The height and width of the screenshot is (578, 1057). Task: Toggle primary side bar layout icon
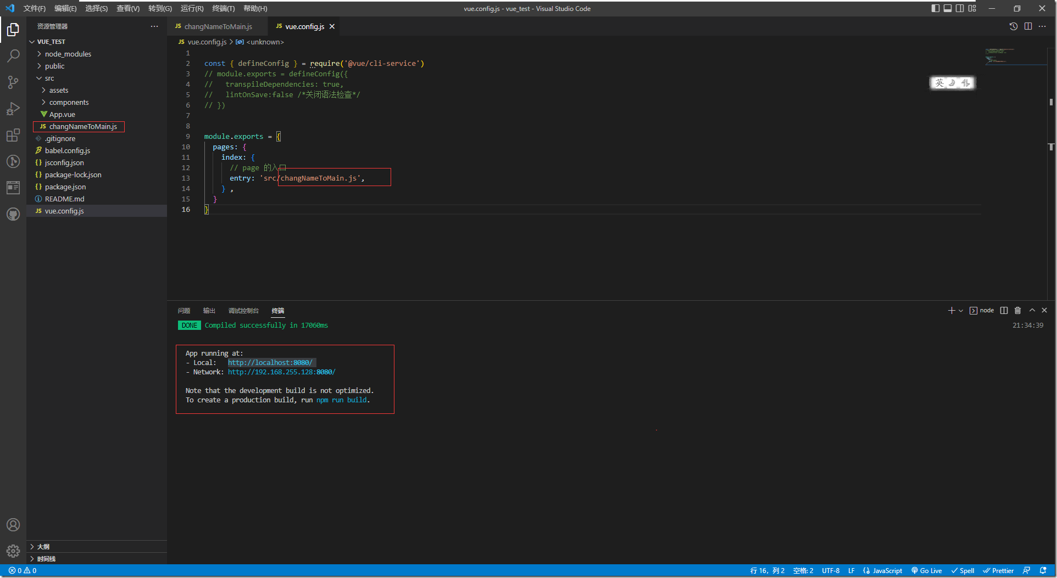coord(936,8)
